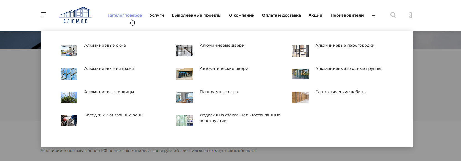
Task: Click the Алюмос logo
Action: [x=75, y=15]
